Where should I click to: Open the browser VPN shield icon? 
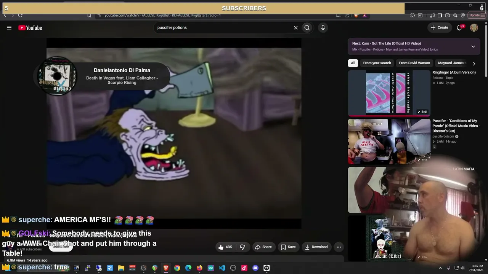click(463, 15)
